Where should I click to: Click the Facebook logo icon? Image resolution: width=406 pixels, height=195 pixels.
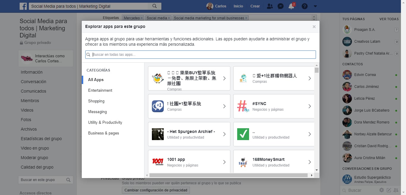coord(23,6)
